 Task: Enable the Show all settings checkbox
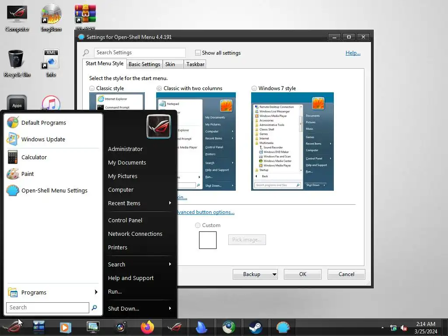pyautogui.click(x=198, y=52)
